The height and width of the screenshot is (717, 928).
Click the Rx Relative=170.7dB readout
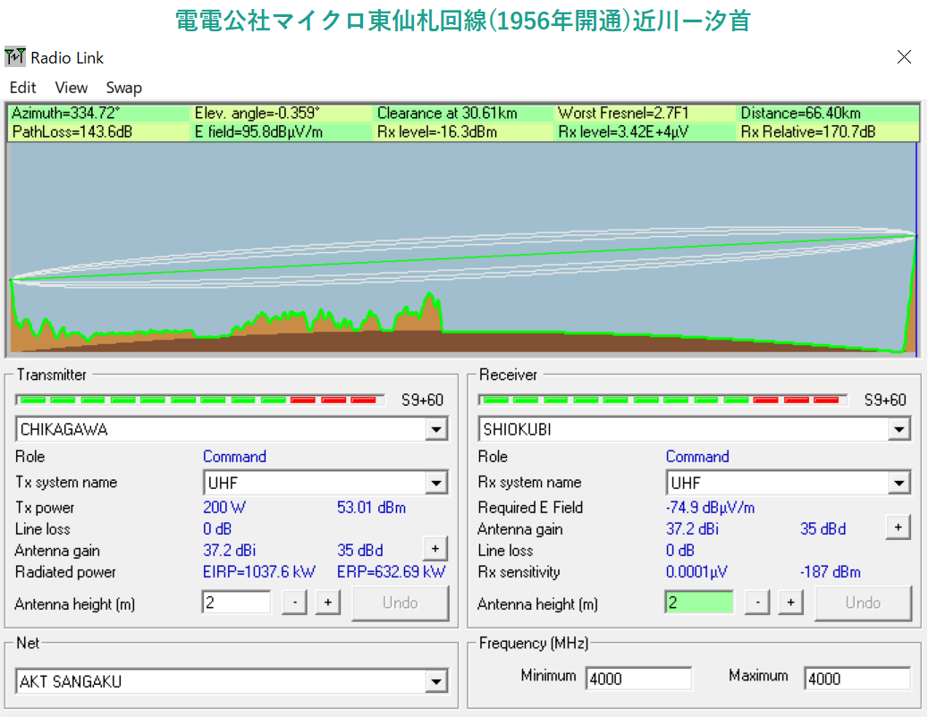coord(808,131)
